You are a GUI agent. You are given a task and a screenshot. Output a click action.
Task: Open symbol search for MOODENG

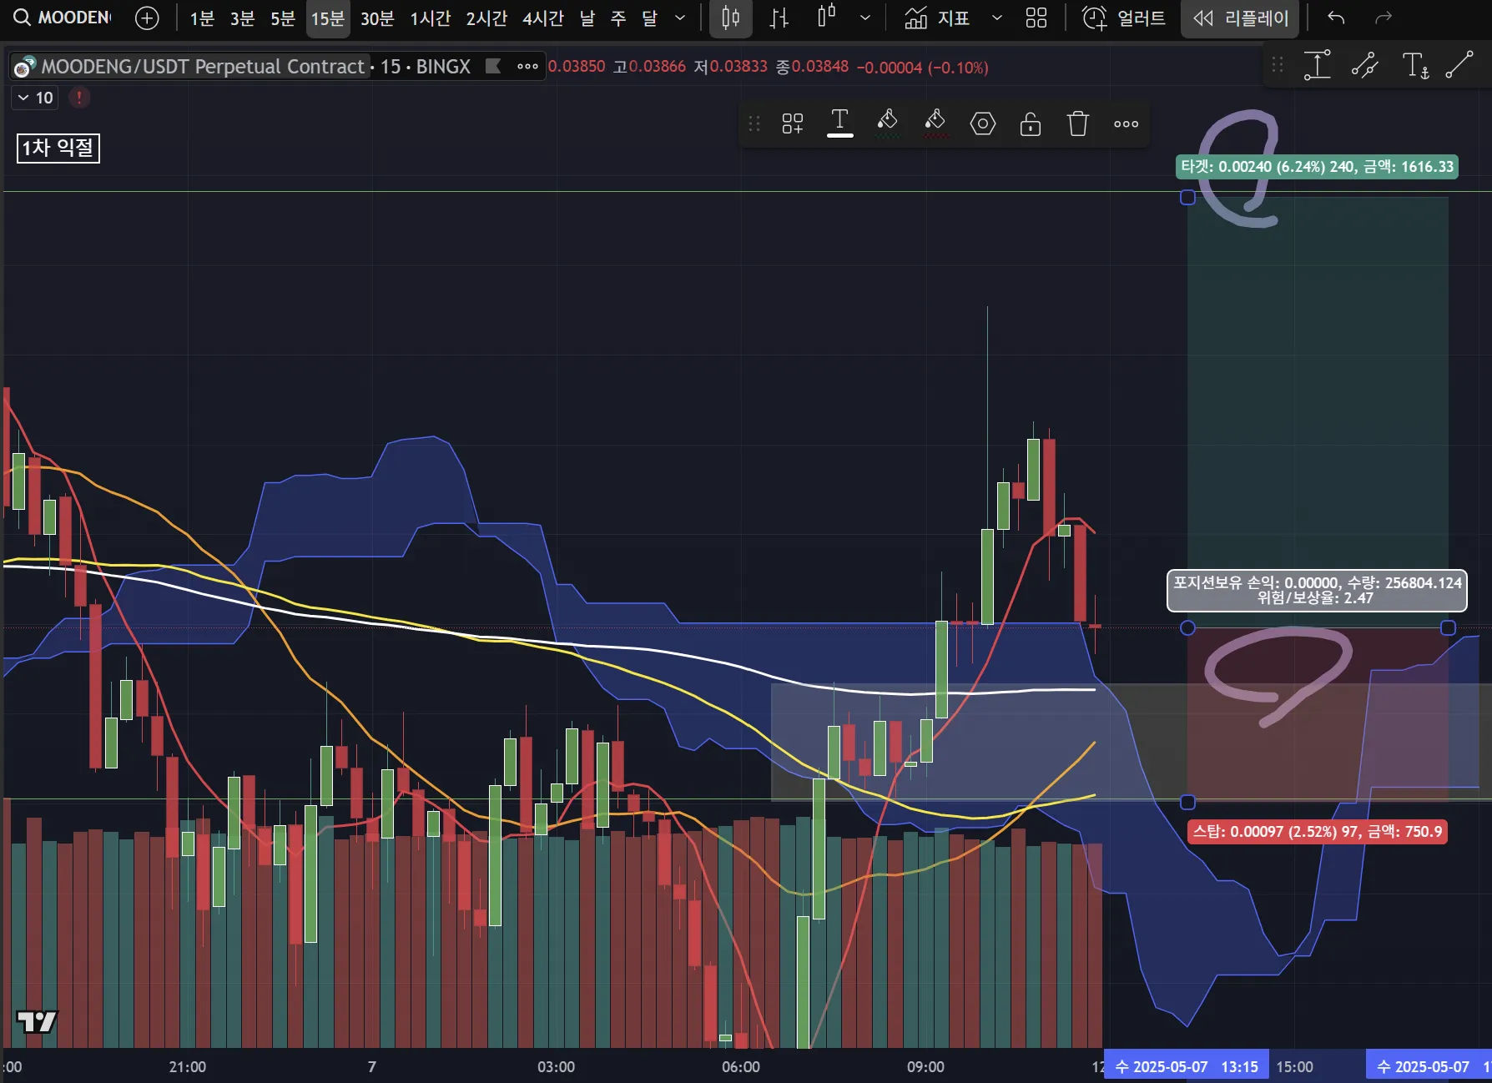click(62, 18)
